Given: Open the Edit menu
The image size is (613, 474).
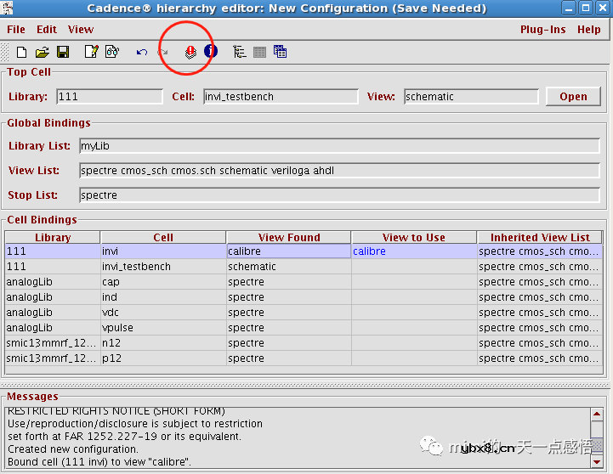Looking at the screenshot, I should click(x=47, y=29).
